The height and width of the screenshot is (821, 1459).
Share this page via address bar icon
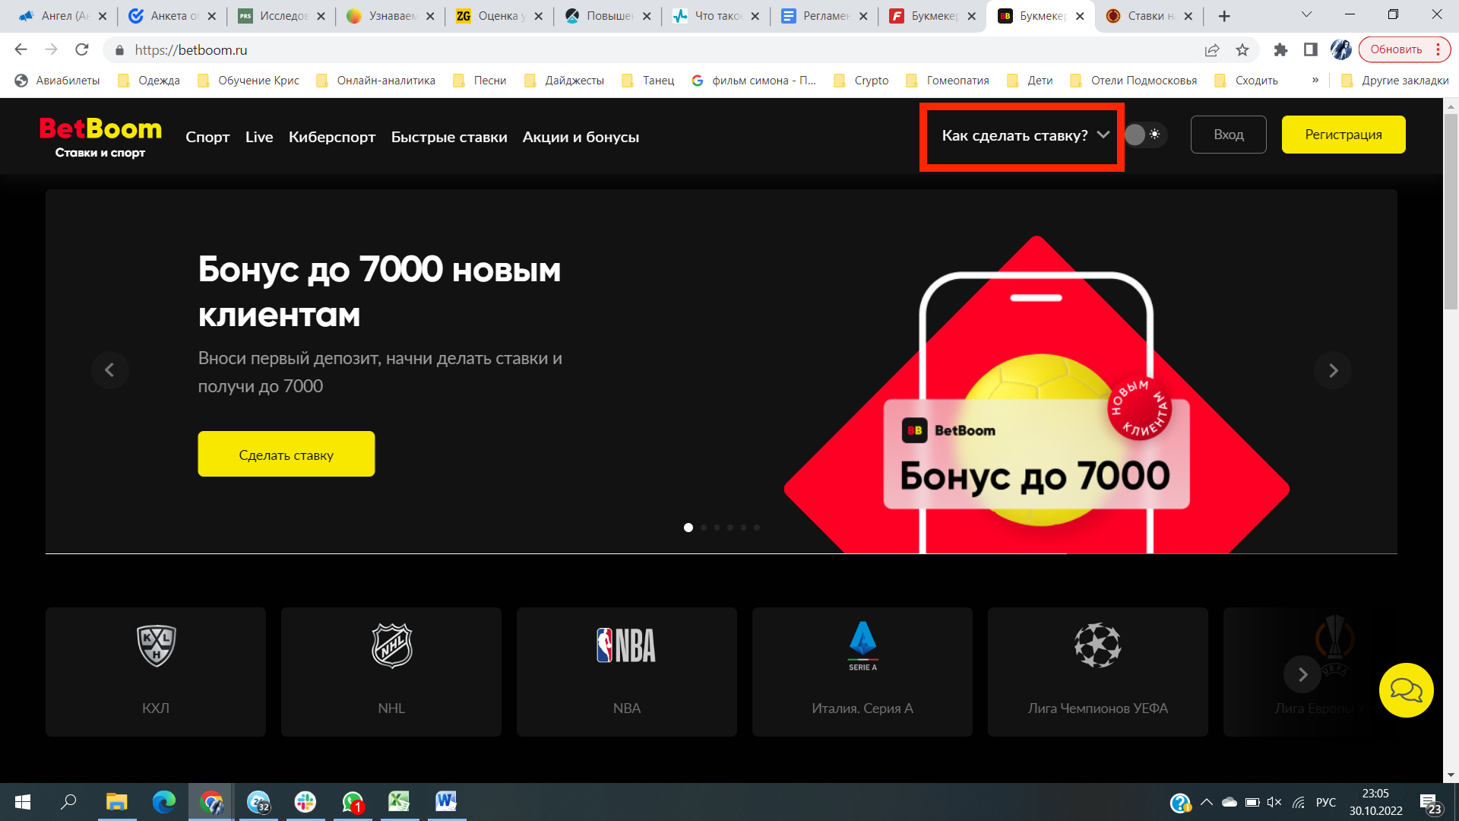tap(1212, 49)
